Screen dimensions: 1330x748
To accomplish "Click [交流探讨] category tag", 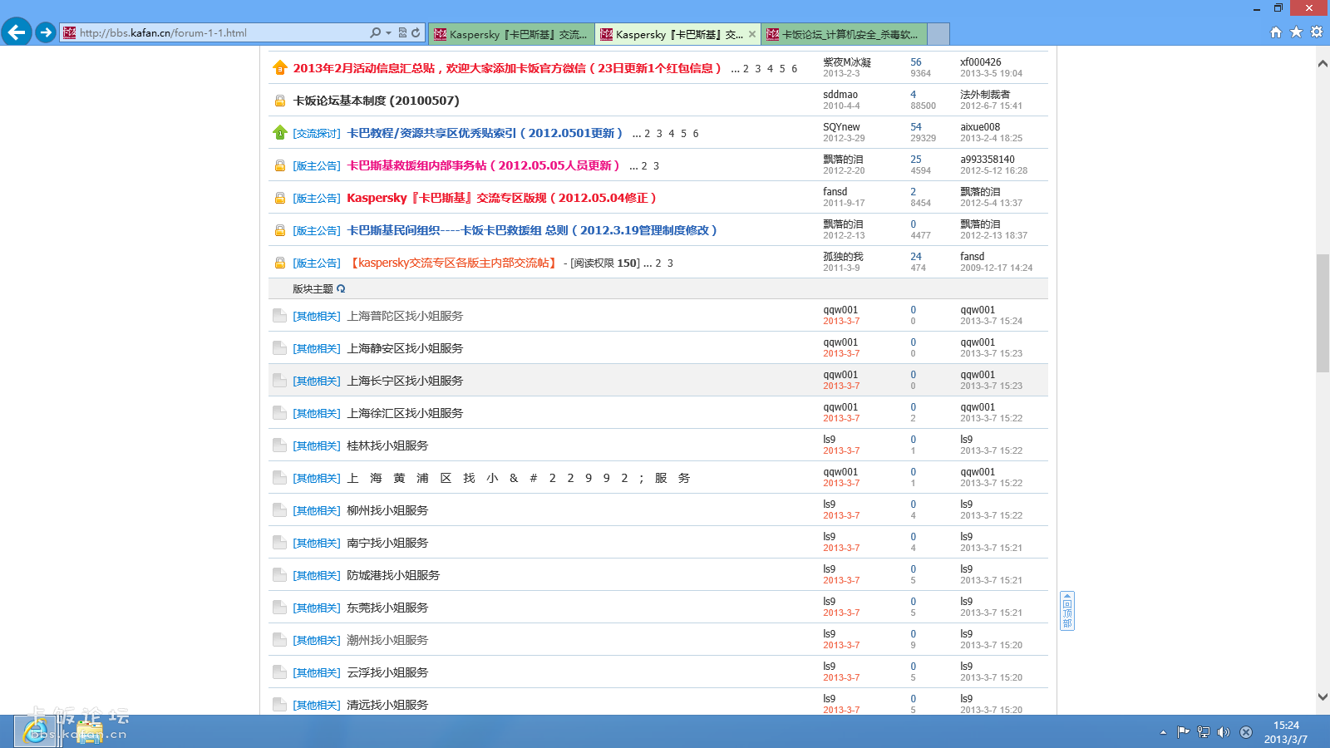I will (317, 133).
